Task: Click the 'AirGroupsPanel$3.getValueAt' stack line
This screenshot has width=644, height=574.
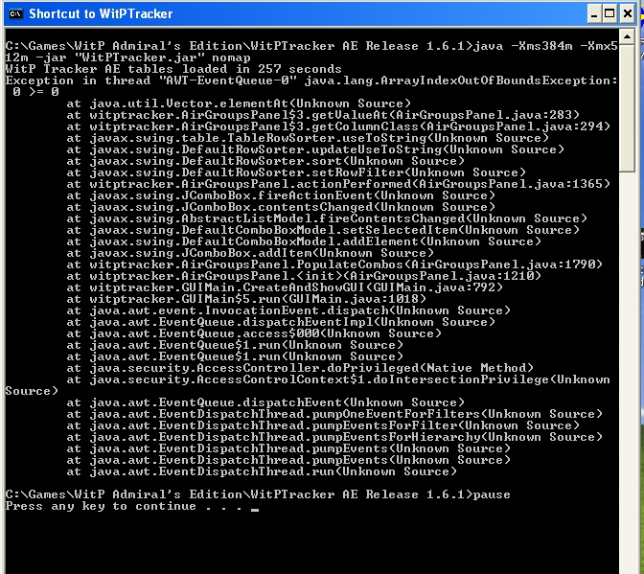Action: coord(323,115)
